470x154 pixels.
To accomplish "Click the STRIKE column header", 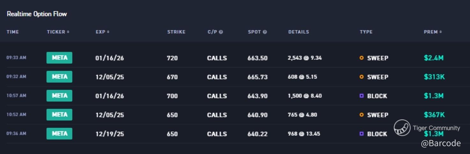I will [x=176, y=32].
